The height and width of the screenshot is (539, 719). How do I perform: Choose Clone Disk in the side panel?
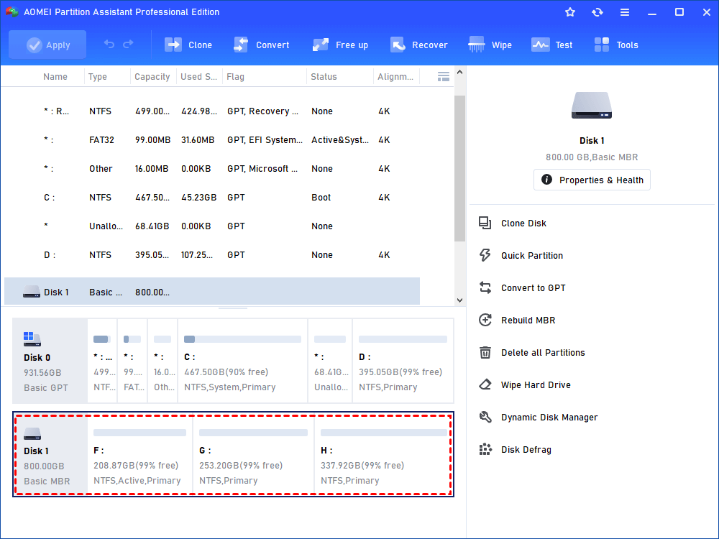click(513, 224)
